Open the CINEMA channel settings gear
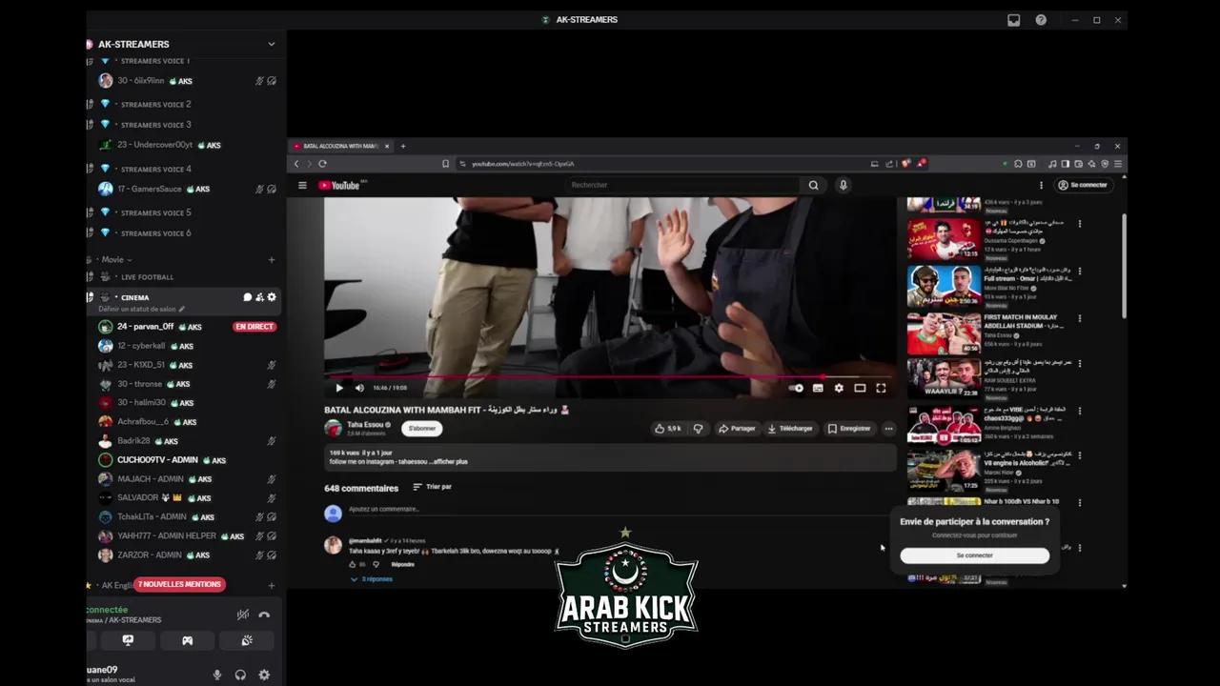This screenshot has height=686, width=1220. (272, 297)
